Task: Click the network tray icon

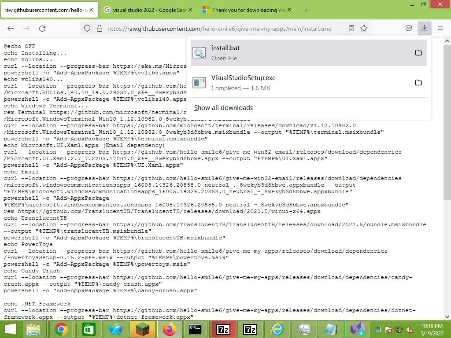Action: pyautogui.click(x=399, y=330)
